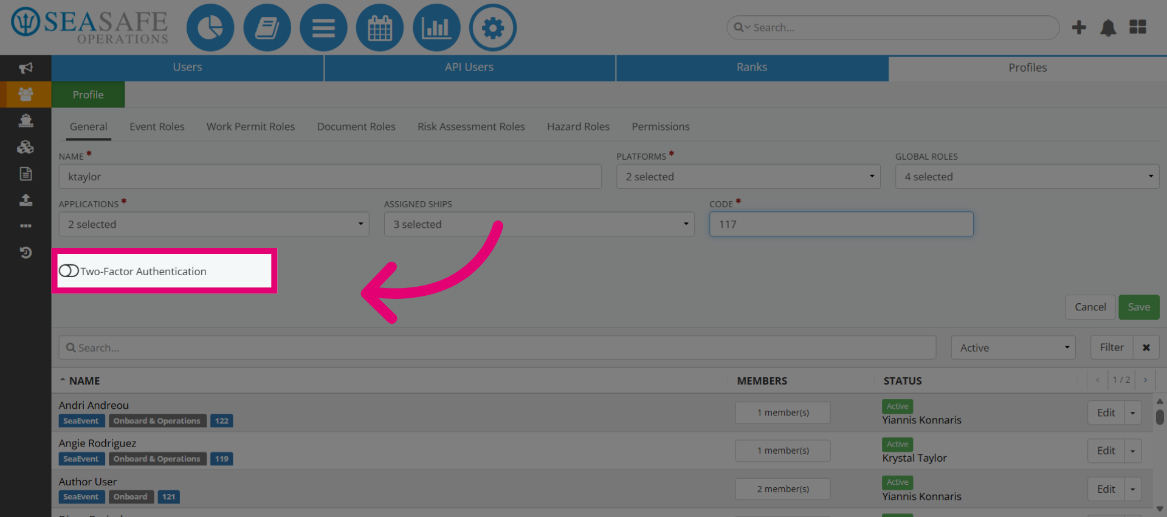The image size is (1167, 517).
Task: Click the profiles list search field
Action: click(497, 348)
